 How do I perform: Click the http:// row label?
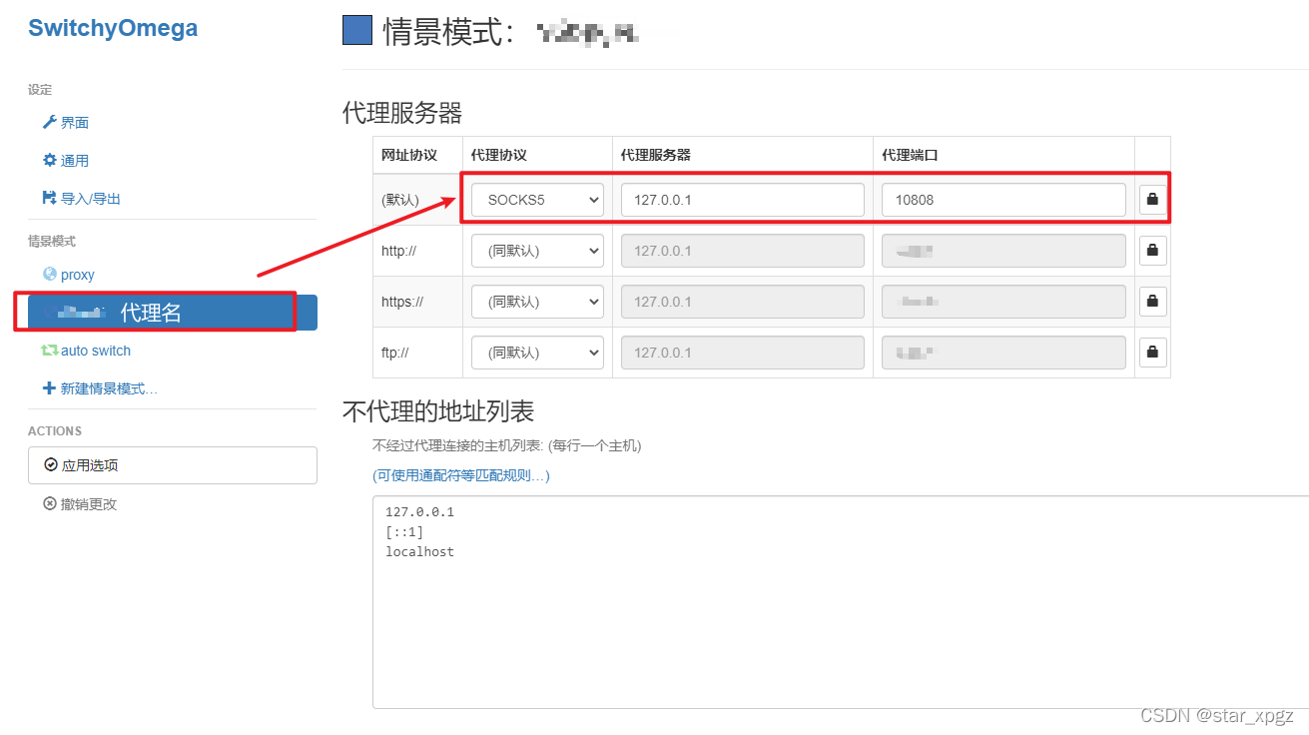[x=398, y=251]
